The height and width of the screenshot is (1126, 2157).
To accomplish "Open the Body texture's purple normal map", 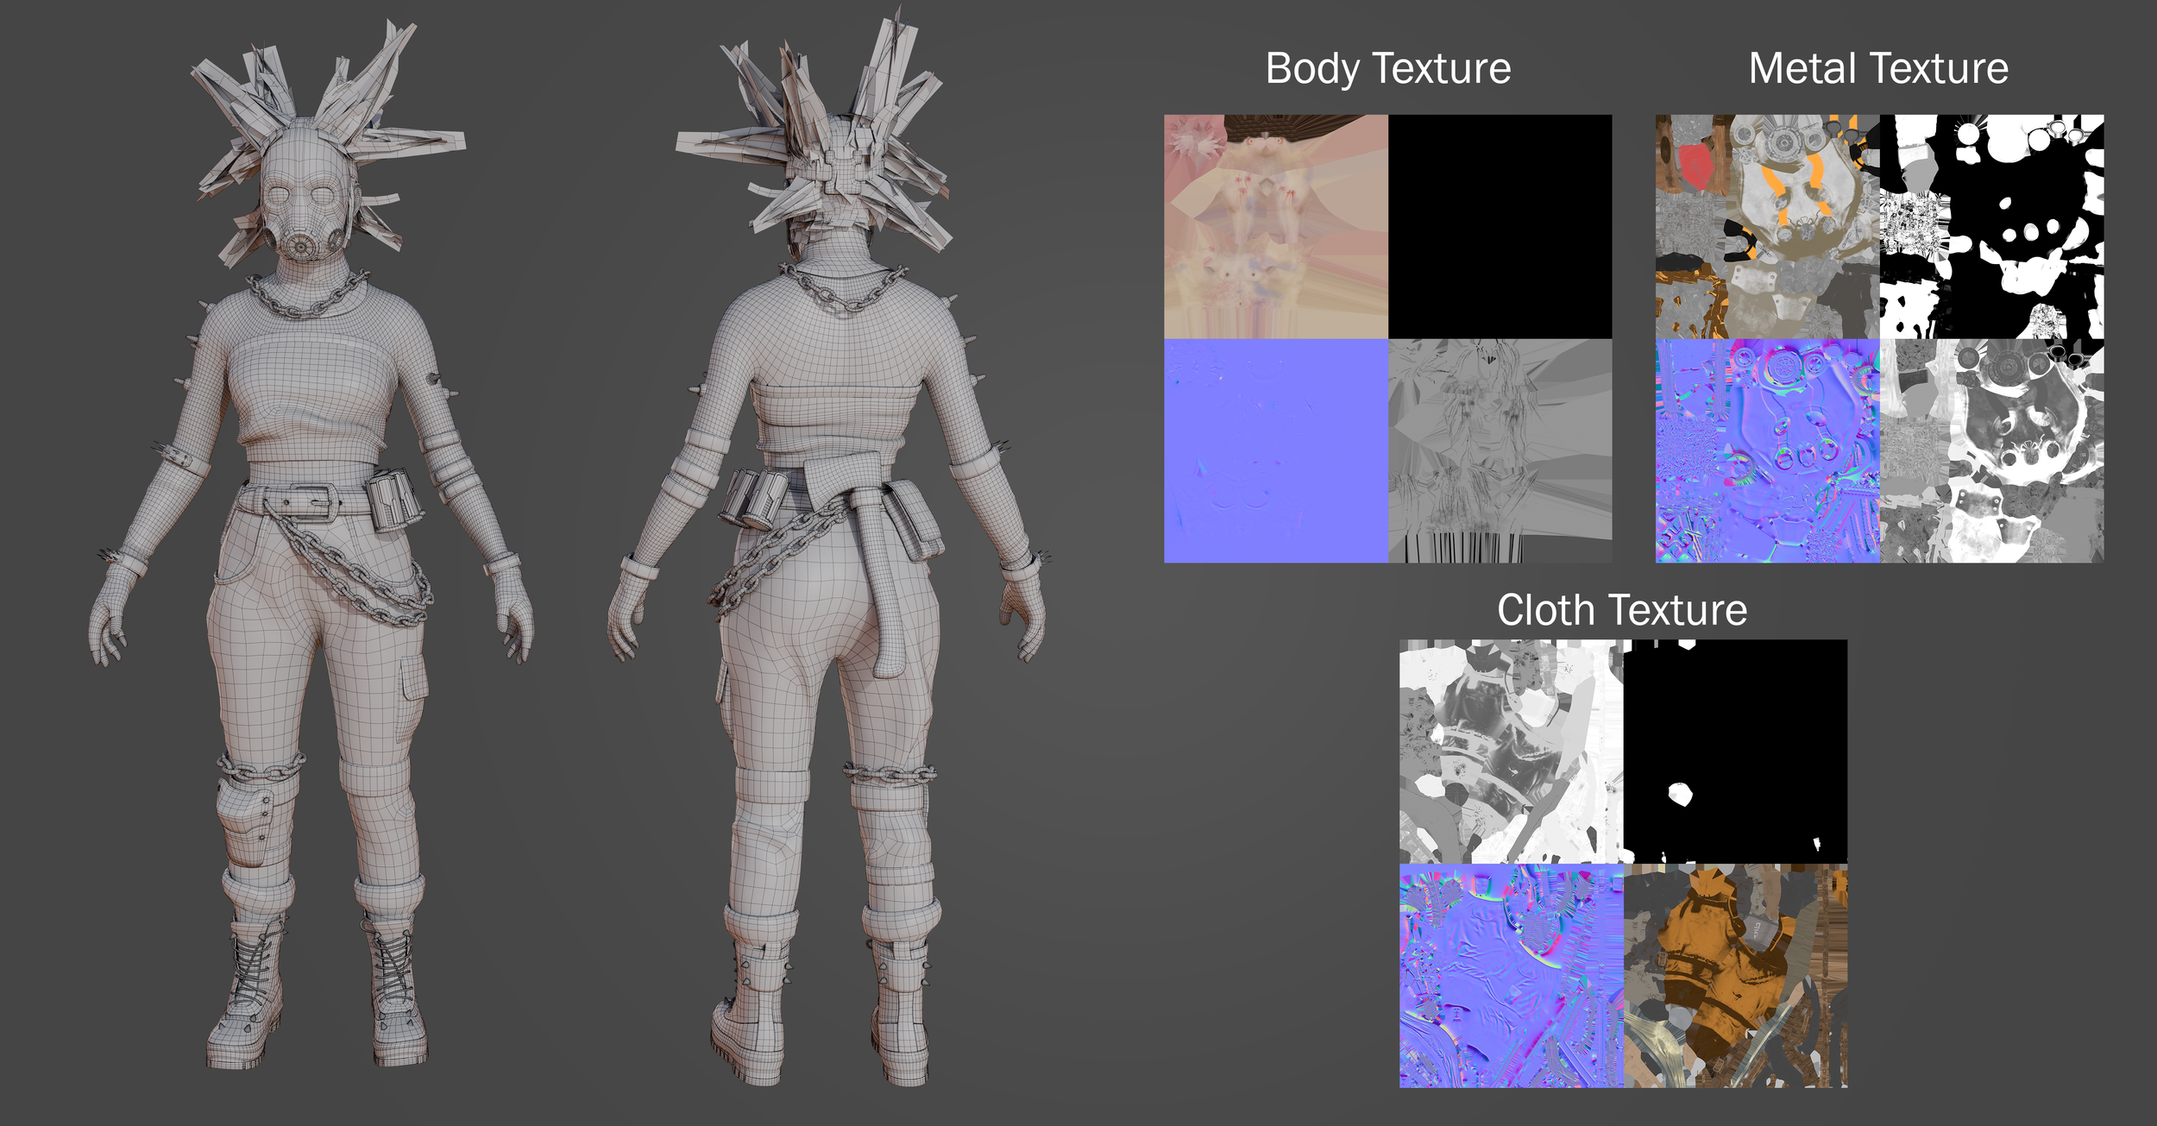I will [1275, 450].
